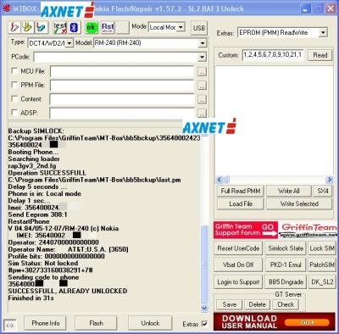Enable the ADSP checkbox
339x334 pixels.
tap(14, 112)
